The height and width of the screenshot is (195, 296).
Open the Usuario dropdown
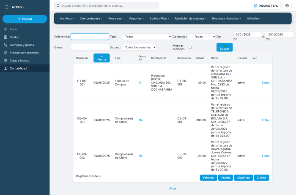pos(139,47)
